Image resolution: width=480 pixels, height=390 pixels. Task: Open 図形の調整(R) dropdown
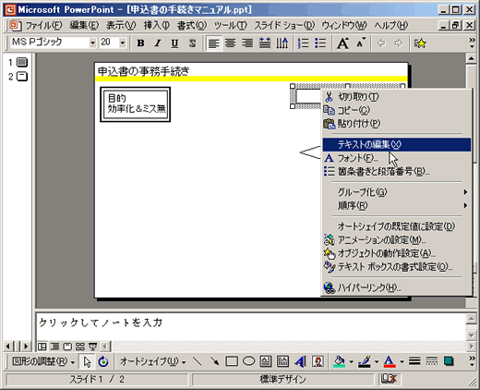[x=43, y=361]
